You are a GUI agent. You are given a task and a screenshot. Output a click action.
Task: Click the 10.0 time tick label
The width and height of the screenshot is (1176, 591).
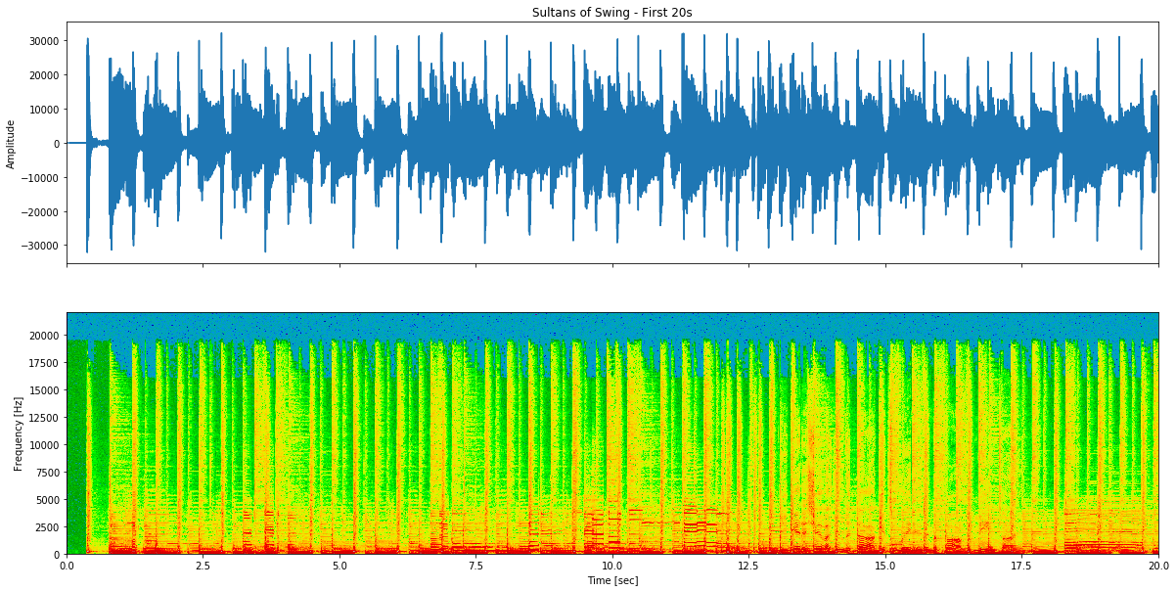(612, 567)
